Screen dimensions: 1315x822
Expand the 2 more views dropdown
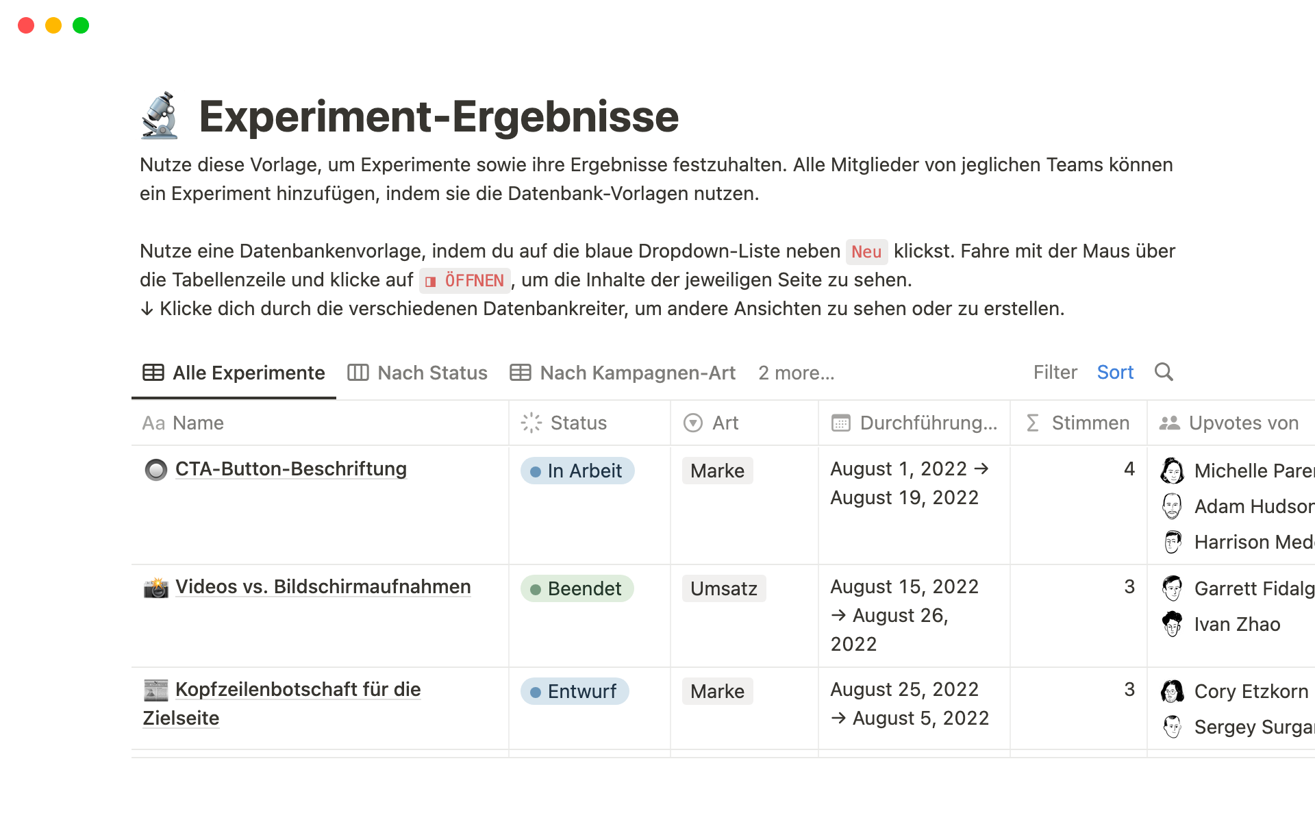796,373
